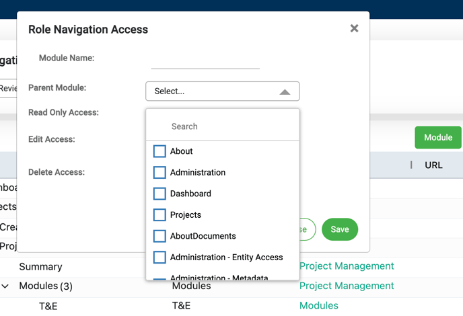
Task: Tick the Dashboard checkbox
Action: pyautogui.click(x=159, y=194)
